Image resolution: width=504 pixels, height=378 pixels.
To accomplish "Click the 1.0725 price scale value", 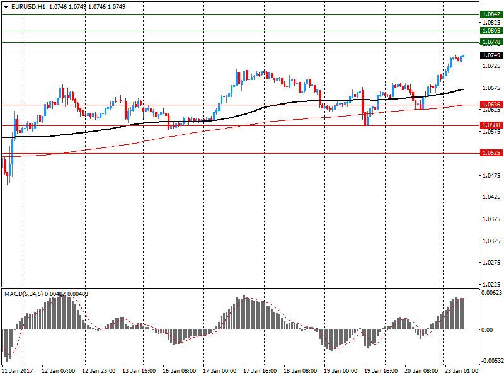I will click(x=492, y=66).
